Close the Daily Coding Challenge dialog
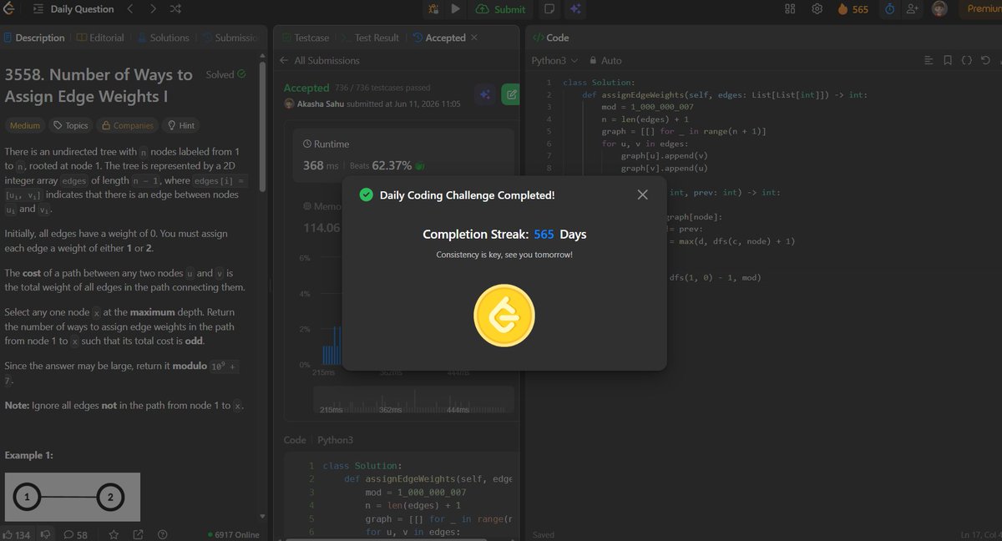Viewport: 1002px width, 541px height. pyautogui.click(x=642, y=195)
